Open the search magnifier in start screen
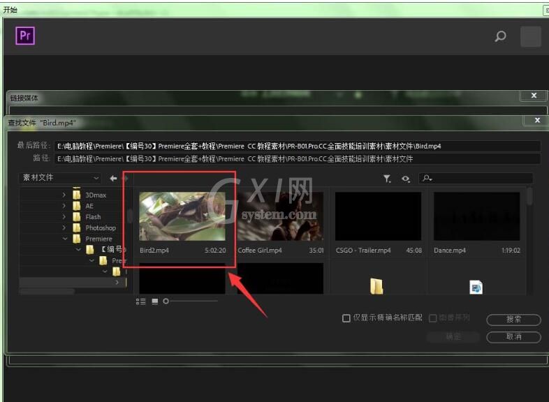This screenshot has height=402, width=549. [x=500, y=36]
